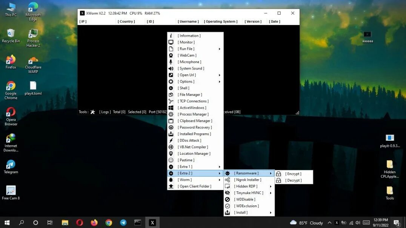Screen dimensions: 406x228
Task: Expand the Worm submenu arrow
Action: [x=219, y=180]
